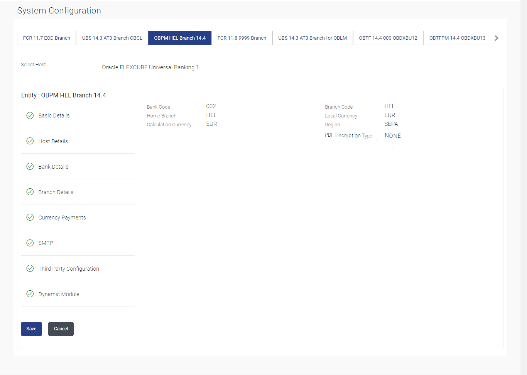
Task: Click Region value SEPA
Action: point(391,124)
